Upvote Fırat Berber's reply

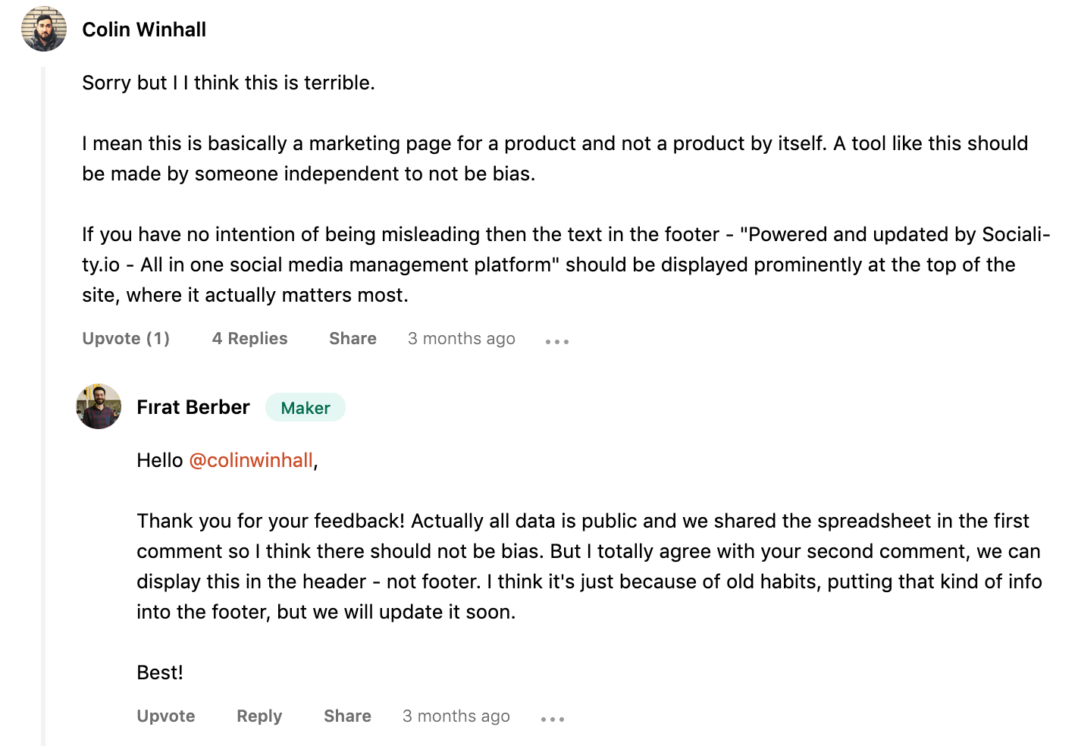166,716
